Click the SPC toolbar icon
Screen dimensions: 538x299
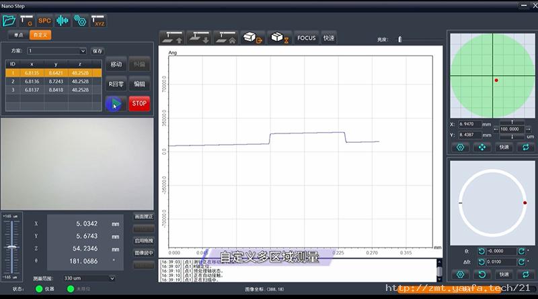click(x=44, y=21)
